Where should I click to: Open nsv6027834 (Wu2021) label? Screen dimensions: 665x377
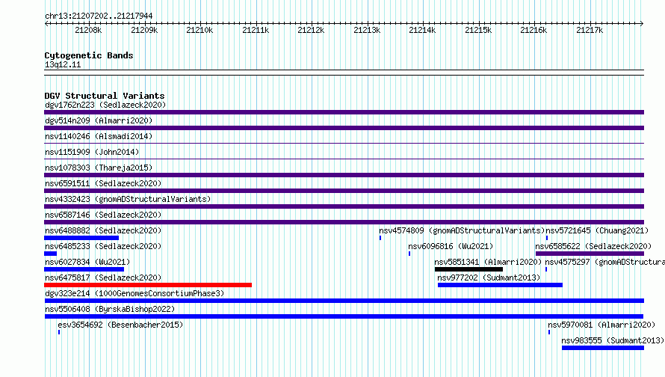[x=87, y=262]
